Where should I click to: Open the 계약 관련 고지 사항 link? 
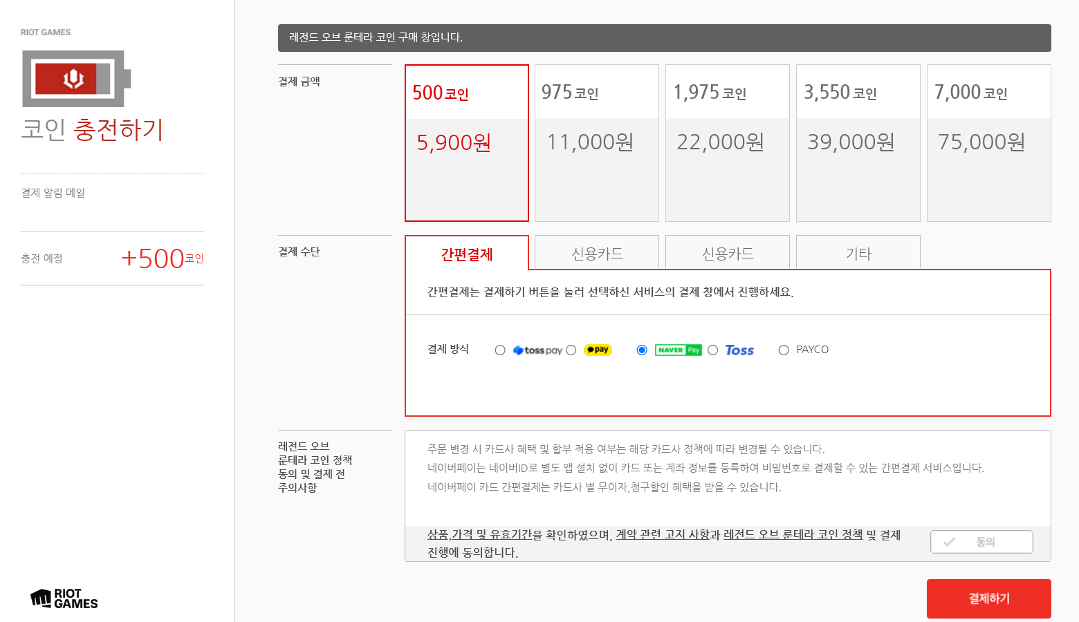(662, 535)
